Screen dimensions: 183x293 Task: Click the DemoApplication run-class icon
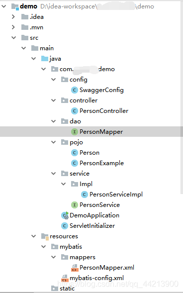click(65, 215)
